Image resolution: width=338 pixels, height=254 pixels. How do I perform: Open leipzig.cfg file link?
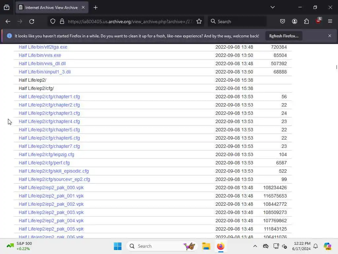46,155
